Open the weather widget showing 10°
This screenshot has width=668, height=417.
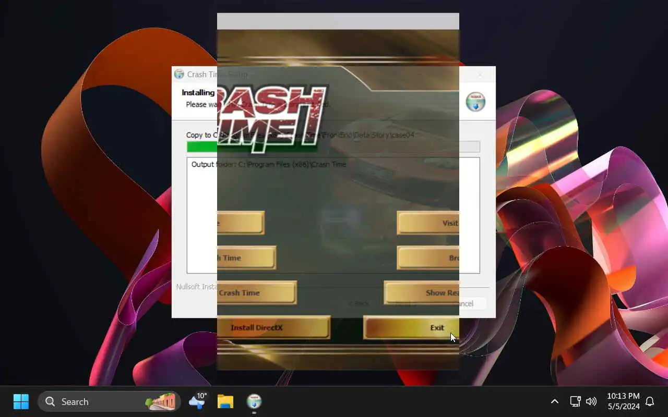198,401
